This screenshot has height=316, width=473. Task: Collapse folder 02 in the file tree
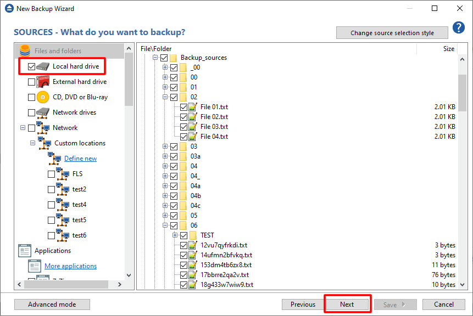coord(166,97)
